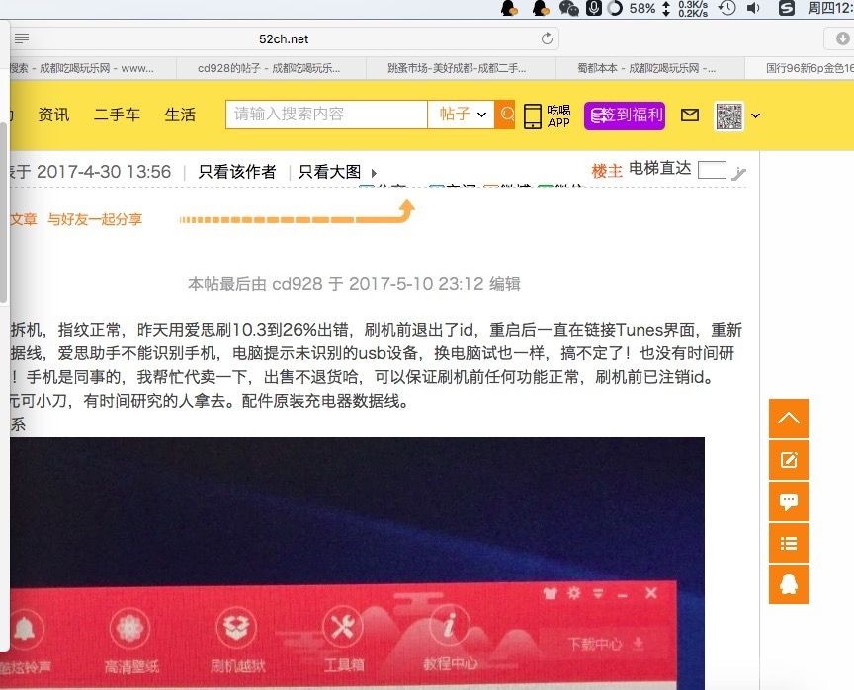Click the page scrollbar on left edge
The width and height of the screenshot is (854, 690).
(3, 212)
